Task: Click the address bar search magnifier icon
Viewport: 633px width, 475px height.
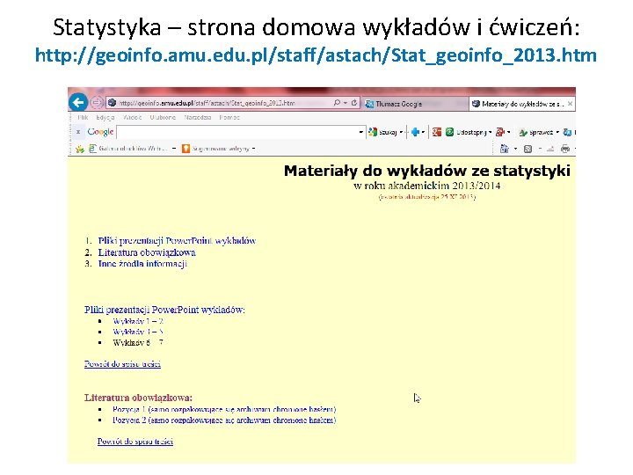Action: pos(336,103)
